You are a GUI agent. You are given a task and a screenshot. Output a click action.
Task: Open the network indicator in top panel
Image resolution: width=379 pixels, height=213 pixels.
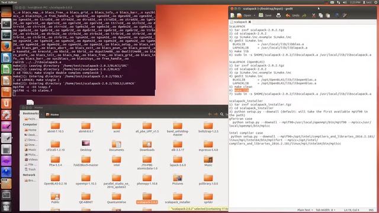coord(338,2)
